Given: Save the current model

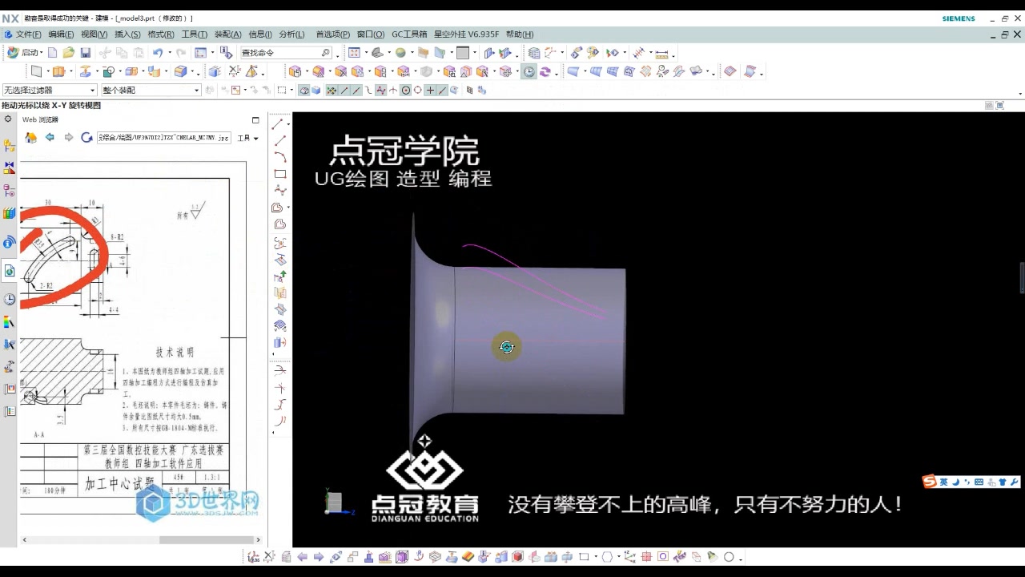Looking at the screenshot, I should click(84, 53).
